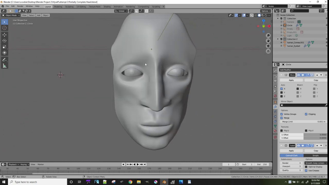This screenshot has width=329, height=185.
Task: Switch to the Shading workspace tab
Action: pyautogui.click(x=107, y=6)
